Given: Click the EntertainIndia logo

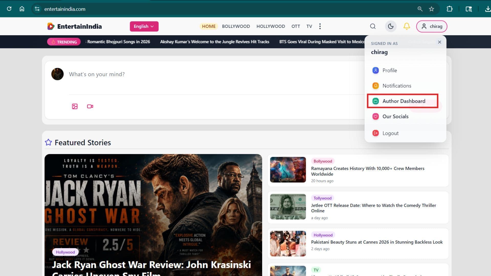Looking at the screenshot, I should point(74,26).
